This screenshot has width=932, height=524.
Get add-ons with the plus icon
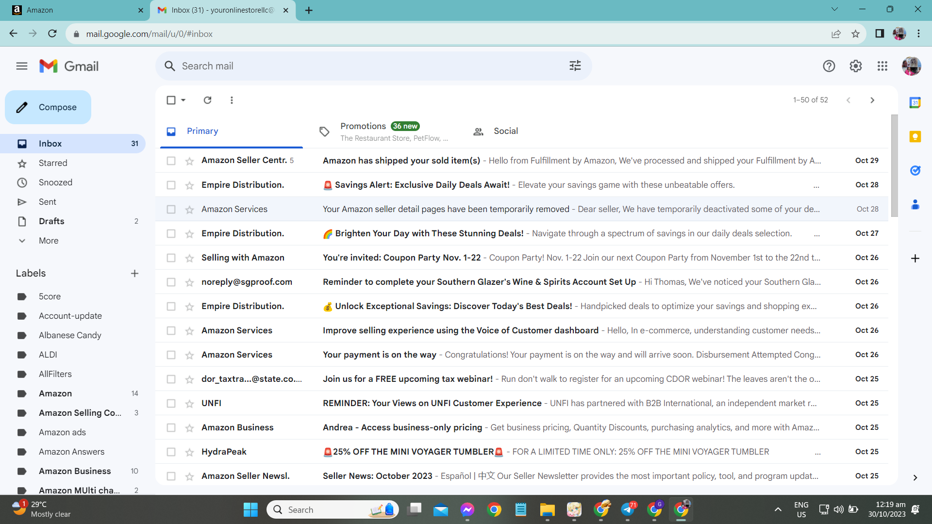(915, 259)
